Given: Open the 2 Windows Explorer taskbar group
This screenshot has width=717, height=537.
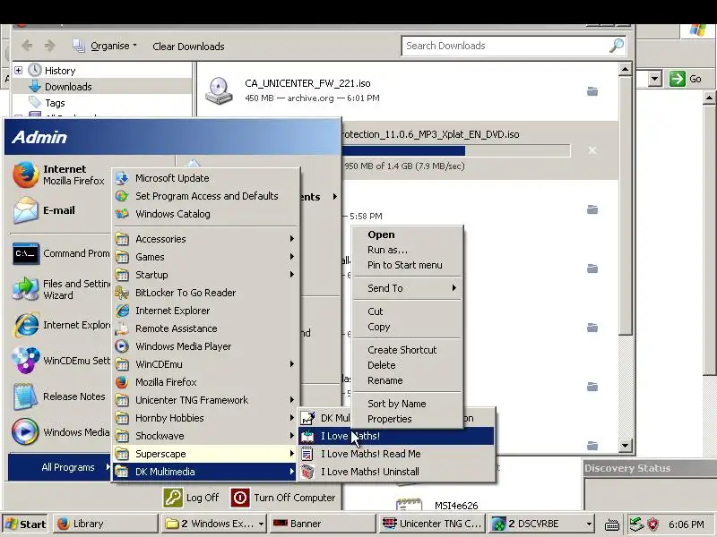Looking at the screenshot, I should (214, 524).
